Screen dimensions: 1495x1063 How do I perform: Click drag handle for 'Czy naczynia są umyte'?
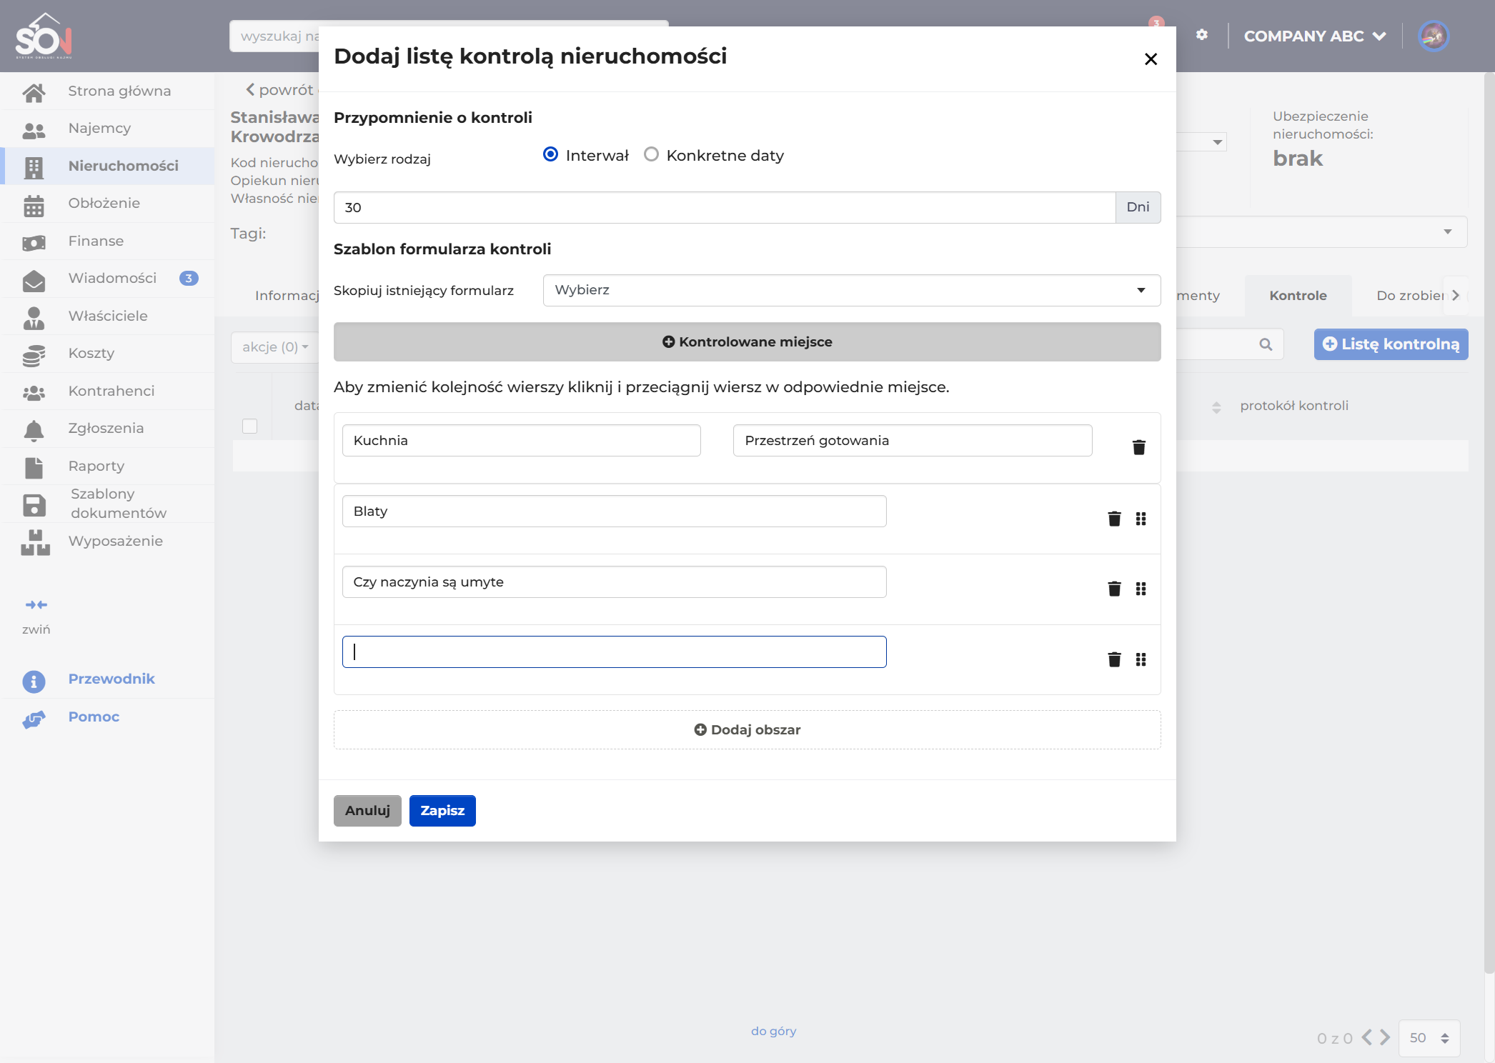[1141, 589]
